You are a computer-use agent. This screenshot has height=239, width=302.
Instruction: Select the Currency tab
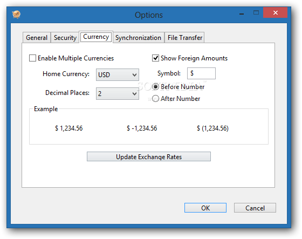click(96, 37)
